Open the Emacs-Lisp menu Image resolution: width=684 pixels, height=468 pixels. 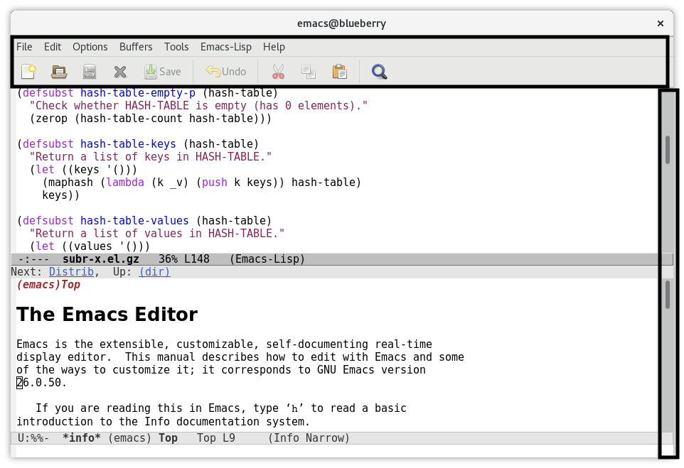[x=225, y=47]
